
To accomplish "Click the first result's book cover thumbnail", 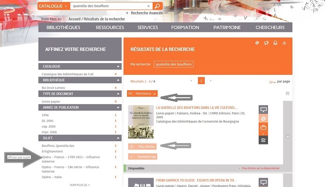I will tap(141, 122).
